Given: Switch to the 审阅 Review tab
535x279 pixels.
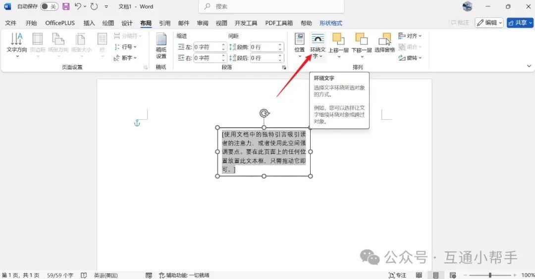Looking at the screenshot, I should point(203,23).
